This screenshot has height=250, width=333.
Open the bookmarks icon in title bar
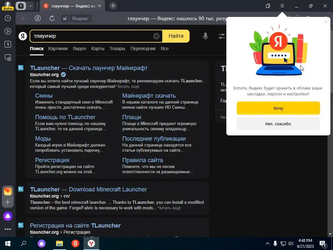pyautogui.click(x=268, y=6)
